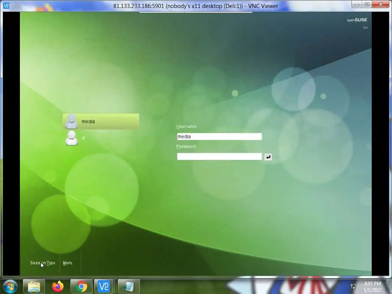The width and height of the screenshot is (392, 294).
Task: Focus the Username input field
Action: 219,137
